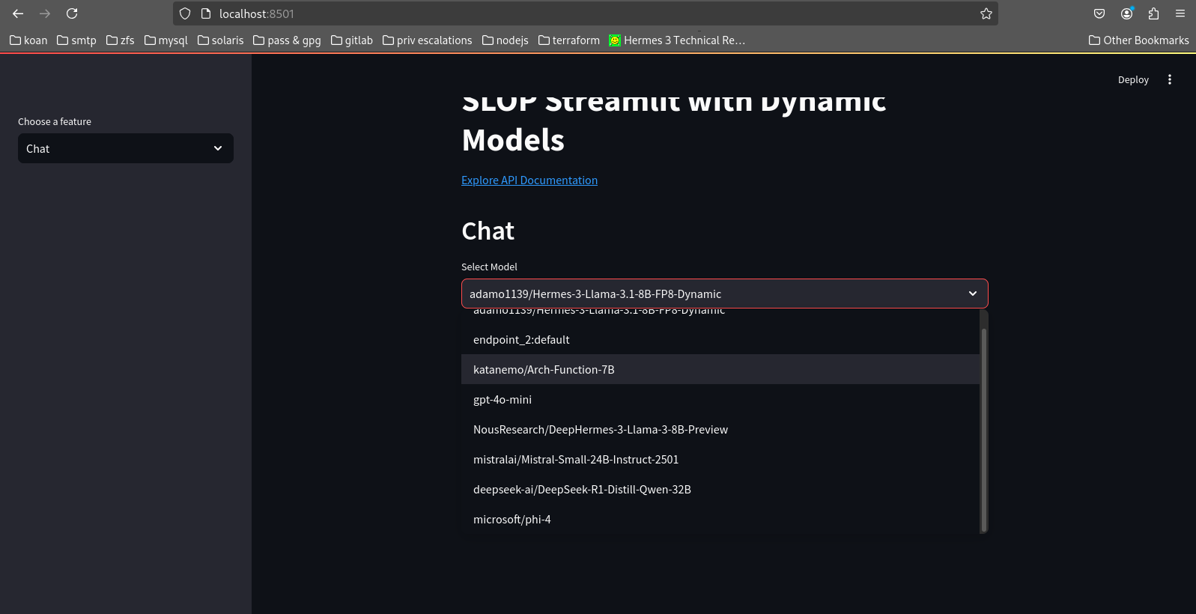Open Firefox hamburger application menu
Screen dimensions: 1196x614
click(1180, 13)
